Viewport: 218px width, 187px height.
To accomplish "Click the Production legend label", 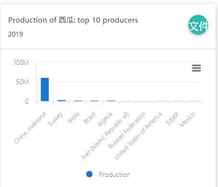I will [115, 175].
